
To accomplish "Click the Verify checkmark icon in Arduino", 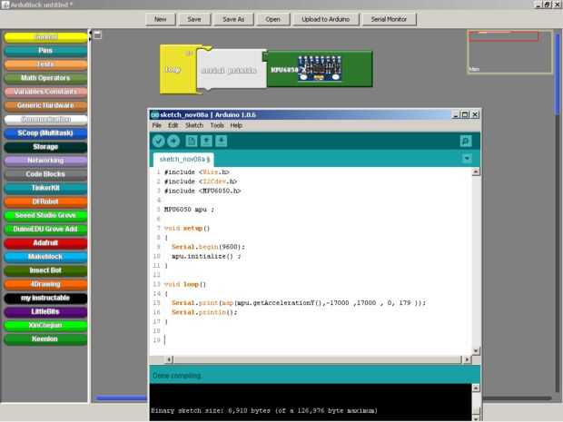I will click(158, 141).
